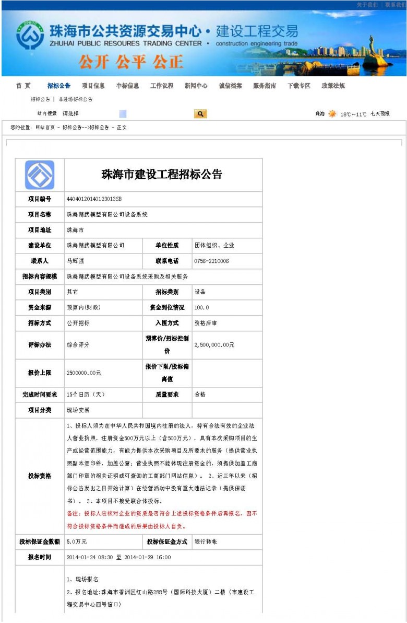Open the 服务指南 menu item

265,86
